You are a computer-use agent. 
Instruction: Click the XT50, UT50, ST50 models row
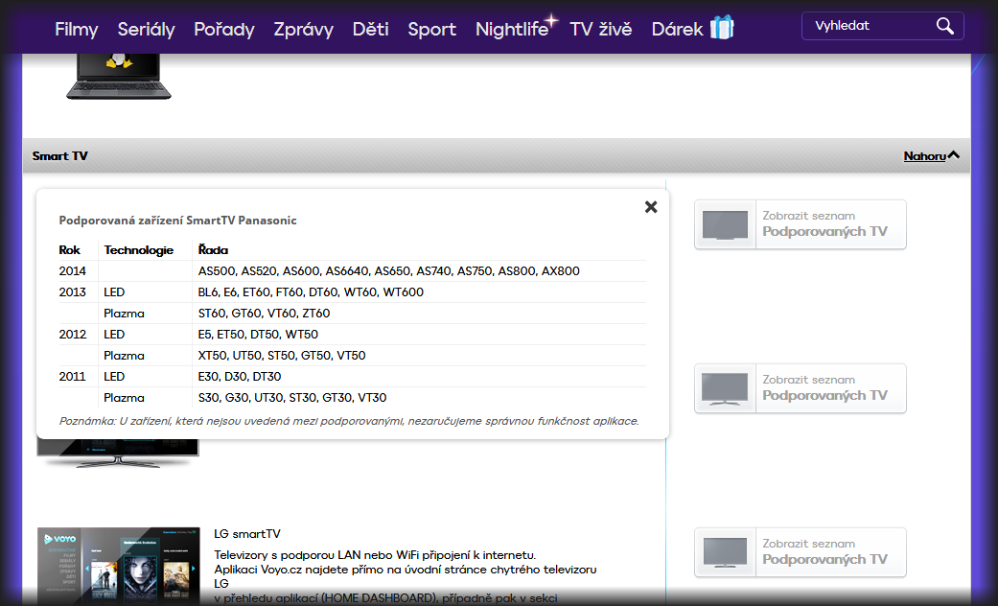282,355
